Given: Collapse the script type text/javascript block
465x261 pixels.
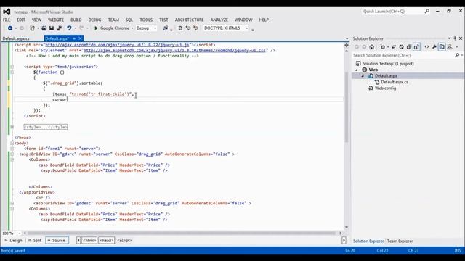Looking at the screenshot, I should [x=12, y=67].
